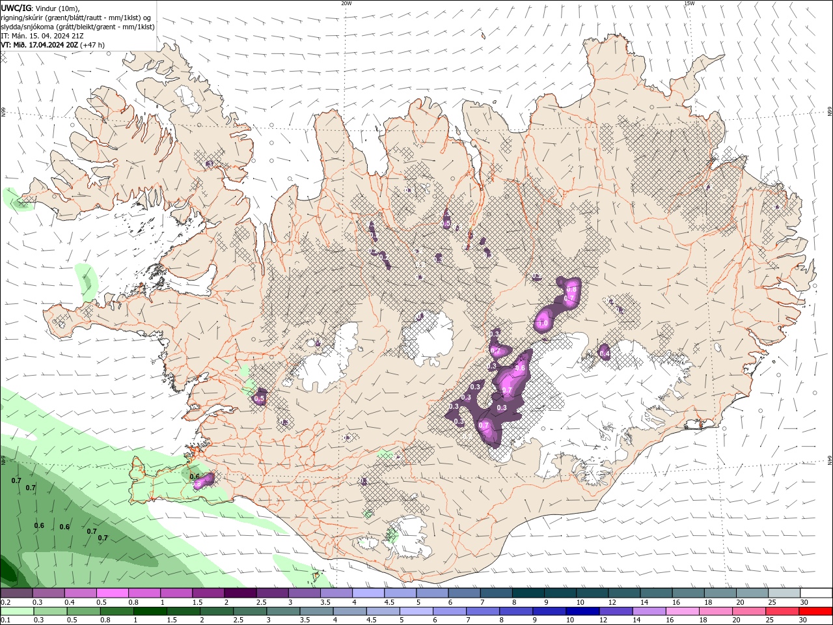Select the pure red 30 rain legend swatch
The width and height of the screenshot is (833, 625).
[x=816, y=611]
